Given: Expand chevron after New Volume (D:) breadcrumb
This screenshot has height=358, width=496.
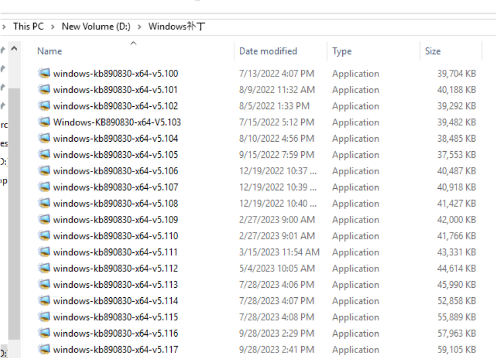Looking at the screenshot, I should coord(140,27).
